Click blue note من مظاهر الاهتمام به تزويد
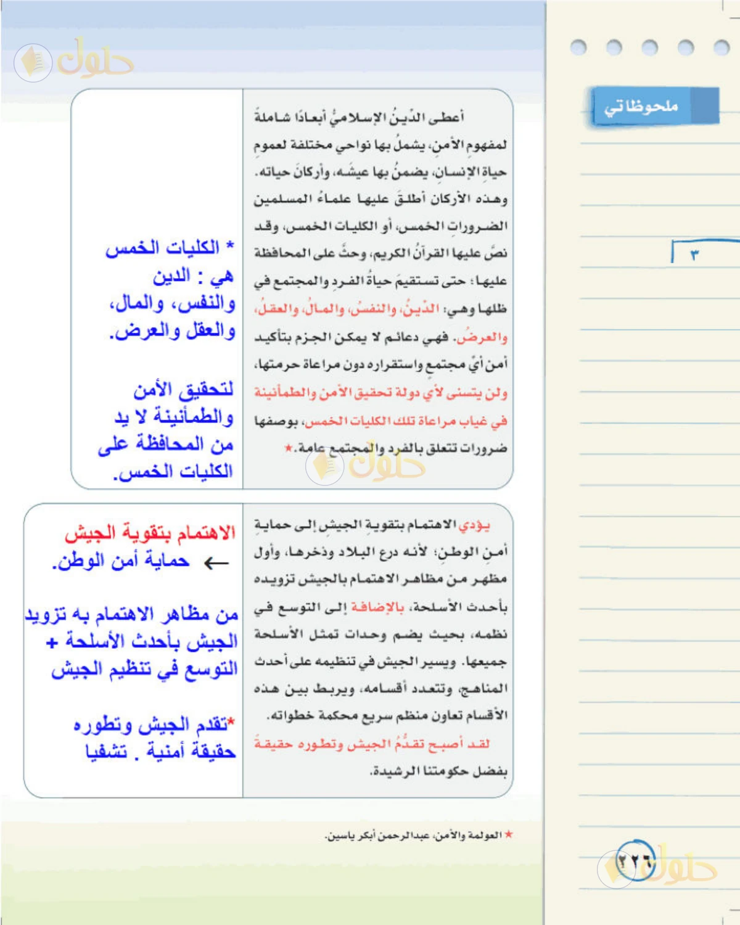Screen dimensions: 740x925 (131, 614)
